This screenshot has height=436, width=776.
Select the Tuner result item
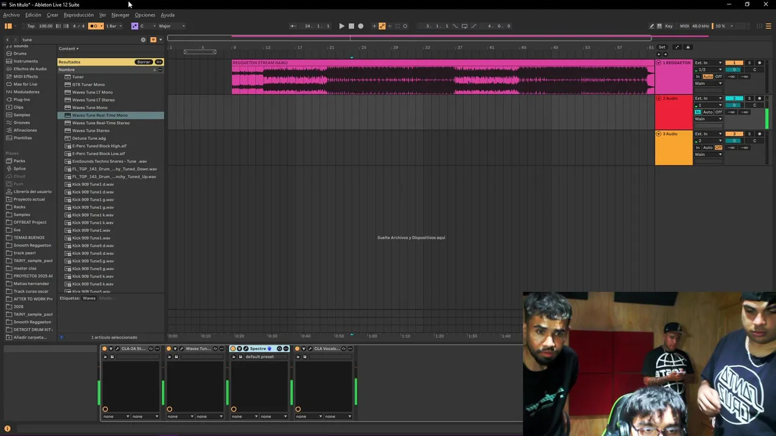click(x=78, y=77)
